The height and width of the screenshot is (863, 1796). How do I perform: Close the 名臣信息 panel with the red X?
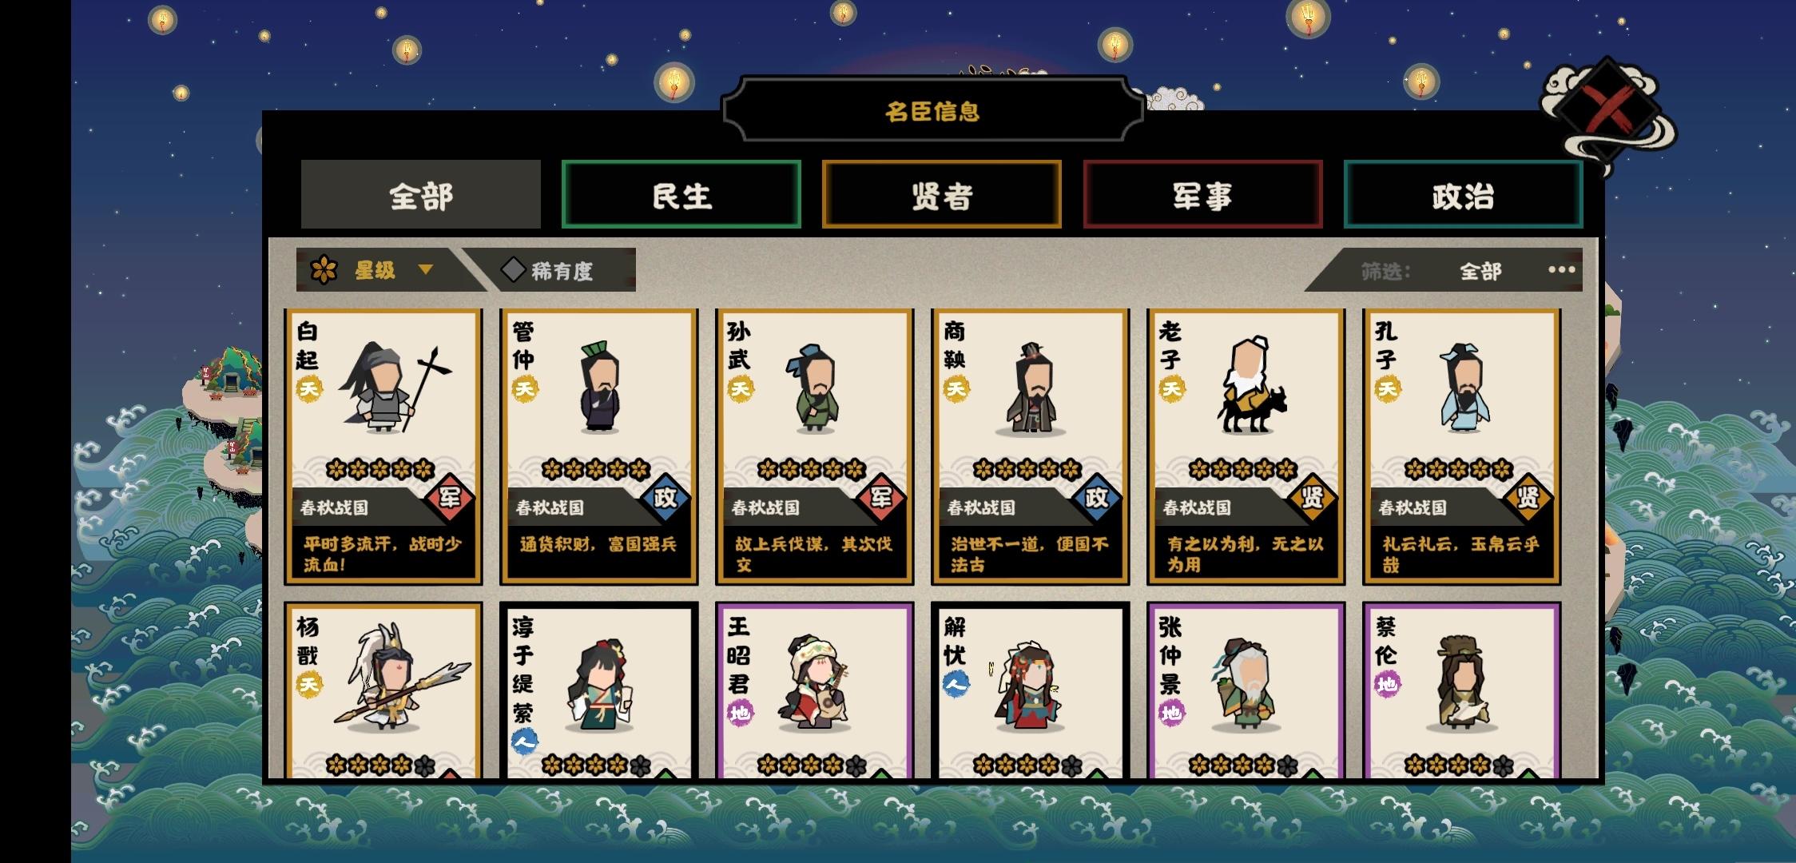tap(1608, 111)
